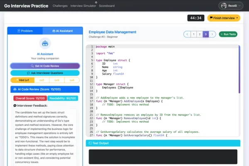Click line number 16 in the gutter

click(x=91, y=98)
